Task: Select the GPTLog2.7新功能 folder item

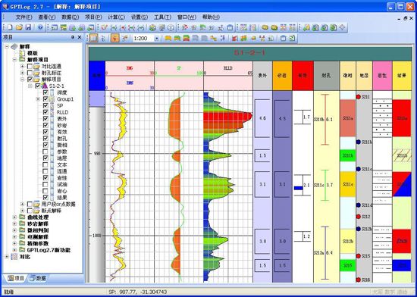Action: (x=49, y=250)
